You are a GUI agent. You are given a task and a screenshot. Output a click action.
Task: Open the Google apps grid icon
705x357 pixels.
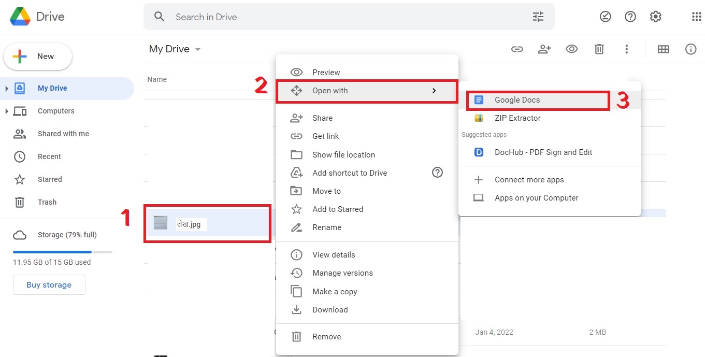[x=697, y=17]
